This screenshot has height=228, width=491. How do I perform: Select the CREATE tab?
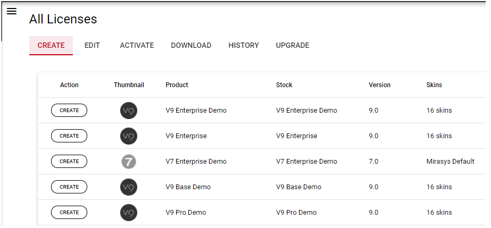(51, 46)
